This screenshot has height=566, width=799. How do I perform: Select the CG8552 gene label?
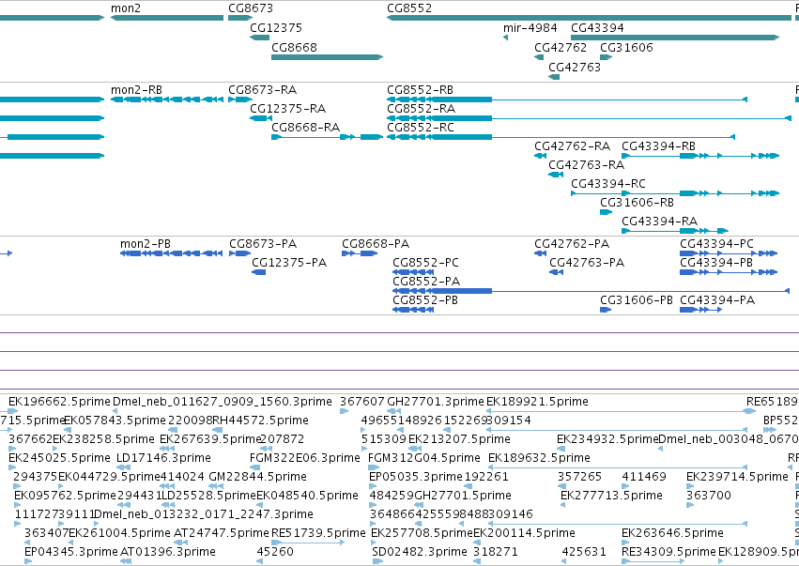click(409, 8)
